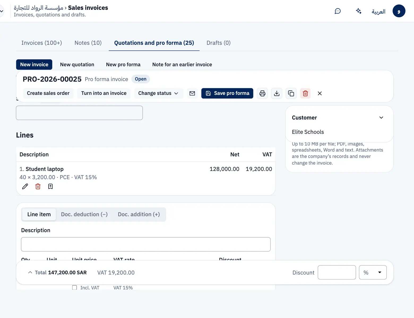This screenshot has width=414, height=318.
Task: Tick the Incl. VAT checkbox
Action: tap(75, 288)
